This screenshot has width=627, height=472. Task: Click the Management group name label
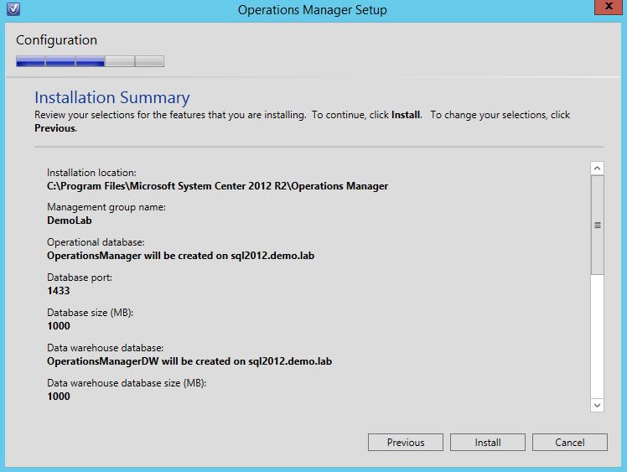tap(106, 207)
